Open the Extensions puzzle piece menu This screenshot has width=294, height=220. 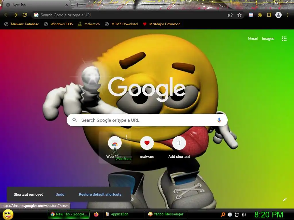coord(260,15)
